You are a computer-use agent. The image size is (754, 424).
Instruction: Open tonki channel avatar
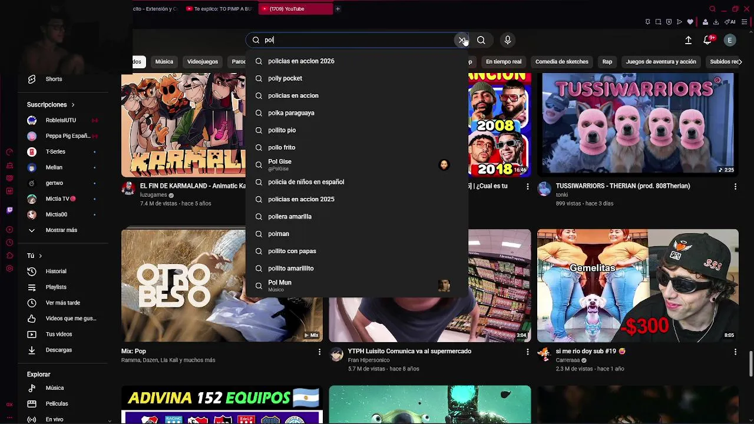pos(544,188)
